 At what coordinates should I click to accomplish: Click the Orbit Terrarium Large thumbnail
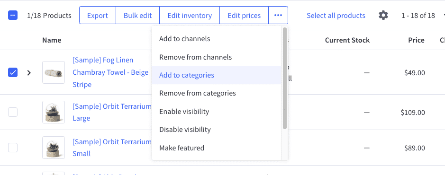[54, 112]
